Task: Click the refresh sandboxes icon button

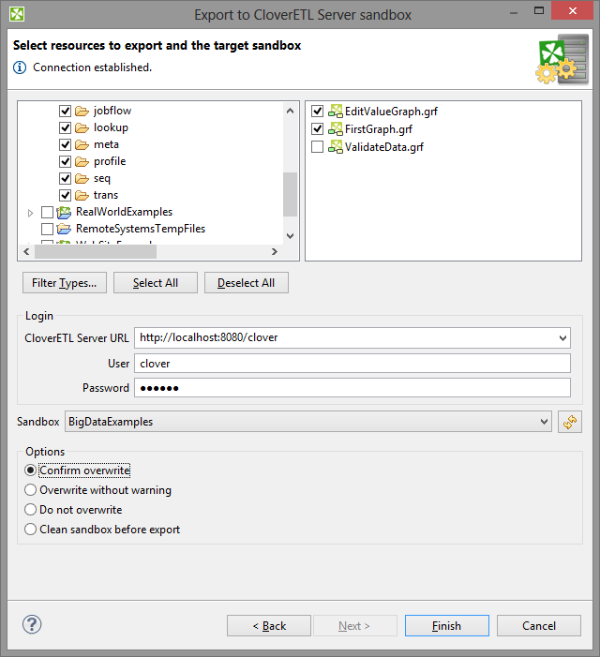Action: point(570,422)
